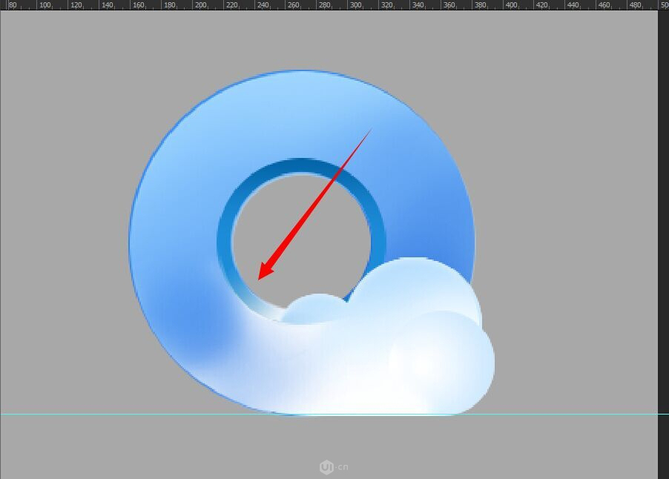Viewport: 669px width, 479px height.
Task: Click the large round cloud puff at right
Action: coord(444,360)
